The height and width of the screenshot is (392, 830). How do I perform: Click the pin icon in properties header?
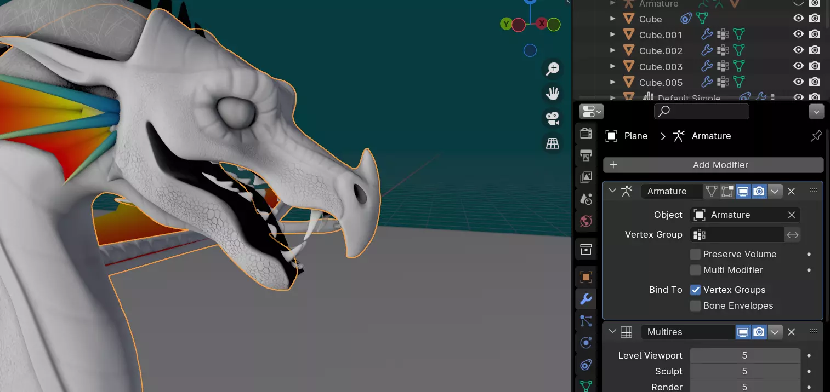[816, 136]
